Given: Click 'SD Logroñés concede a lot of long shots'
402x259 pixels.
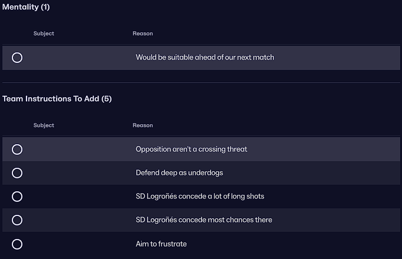Looking at the screenshot, I should [199, 197].
